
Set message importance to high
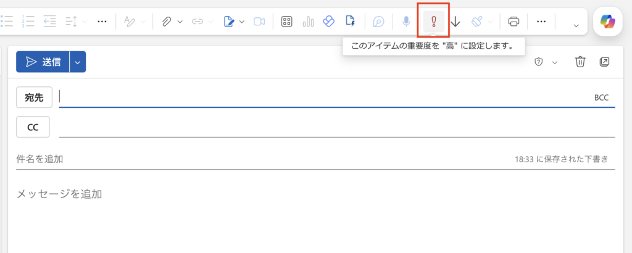point(433,22)
